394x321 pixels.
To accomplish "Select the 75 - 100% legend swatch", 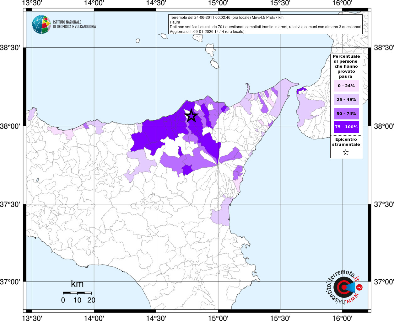I will tap(346, 127).
